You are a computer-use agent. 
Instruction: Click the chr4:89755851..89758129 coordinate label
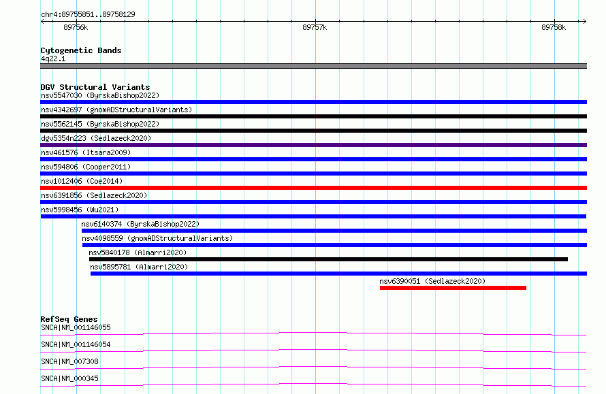tap(88, 15)
